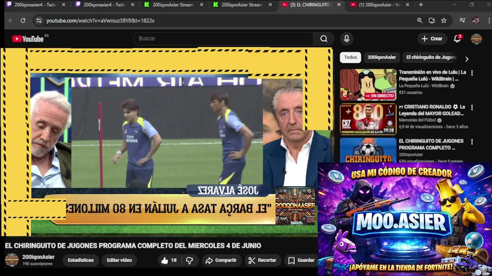Clip the video with Recortar
The width and height of the screenshot is (492, 276).
click(262, 260)
